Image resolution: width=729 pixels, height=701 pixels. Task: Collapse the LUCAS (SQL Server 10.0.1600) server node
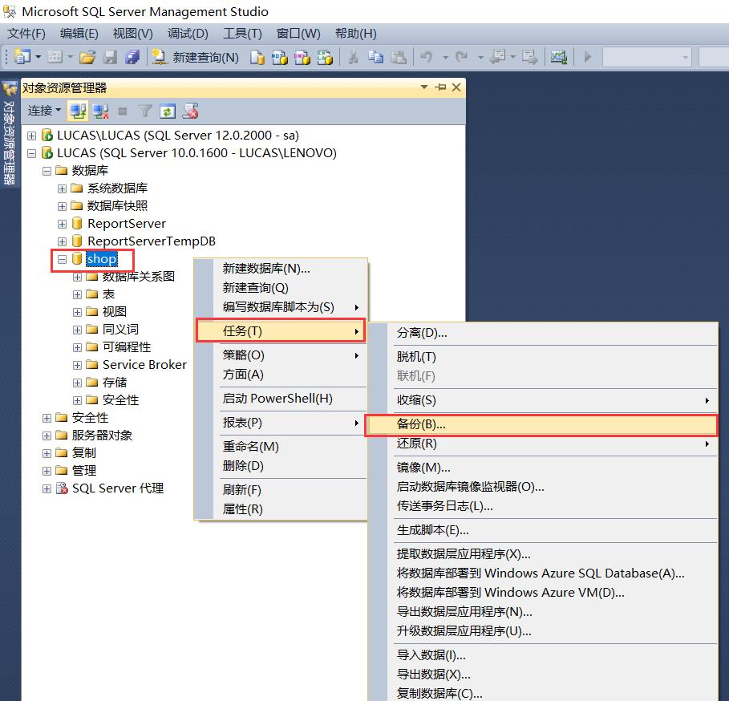point(31,153)
